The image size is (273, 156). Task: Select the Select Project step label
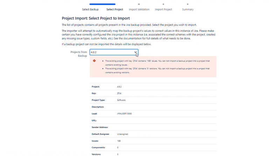[x=115, y=9]
